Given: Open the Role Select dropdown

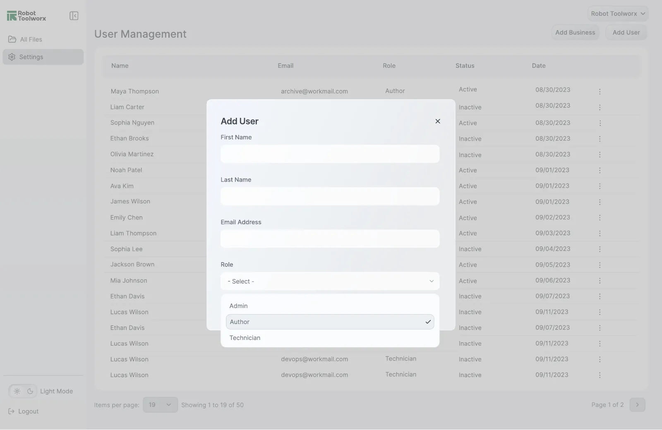Looking at the screenshot, I should tap(330, 281).
